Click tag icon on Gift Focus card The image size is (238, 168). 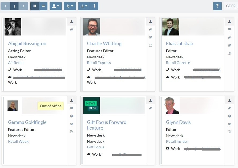point(150,108)
